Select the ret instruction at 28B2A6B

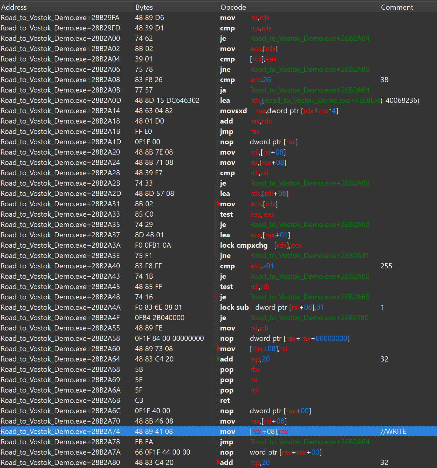(x=225, y=400)
